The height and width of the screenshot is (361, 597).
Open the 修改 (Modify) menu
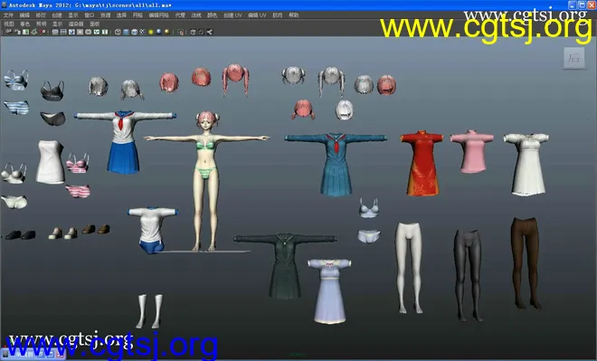pyautogui.click(x=41, y=15)
